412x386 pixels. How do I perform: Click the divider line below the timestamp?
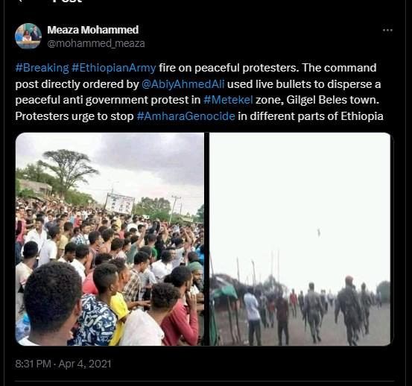(204, 381)
